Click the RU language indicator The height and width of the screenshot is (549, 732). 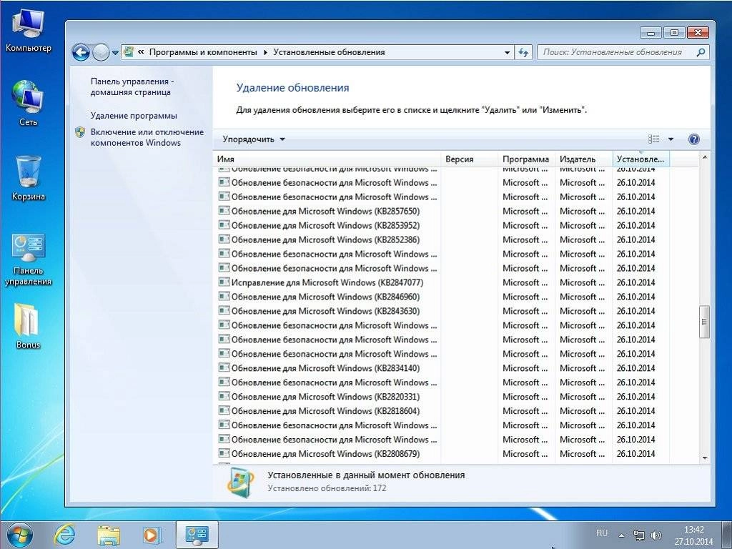tap(602, 533)
